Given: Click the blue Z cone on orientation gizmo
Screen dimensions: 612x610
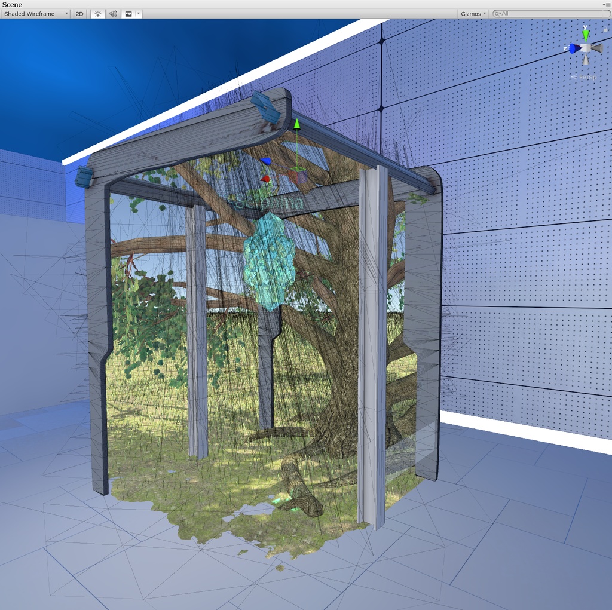Looking at the screenshot, I should click(574, 48).
